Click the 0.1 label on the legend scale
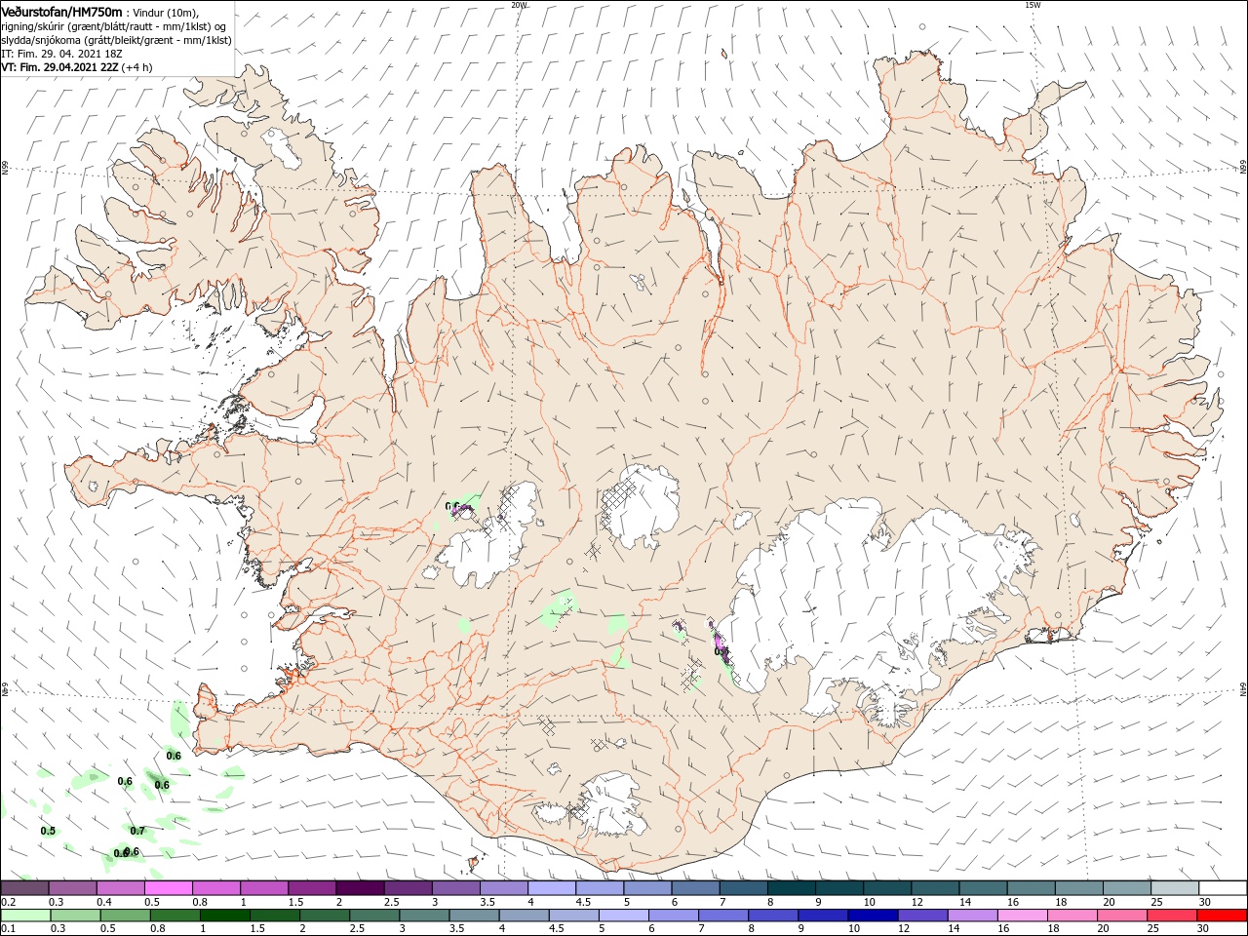The height and width of the screenshot is (936, 1248). coord(8,928)
